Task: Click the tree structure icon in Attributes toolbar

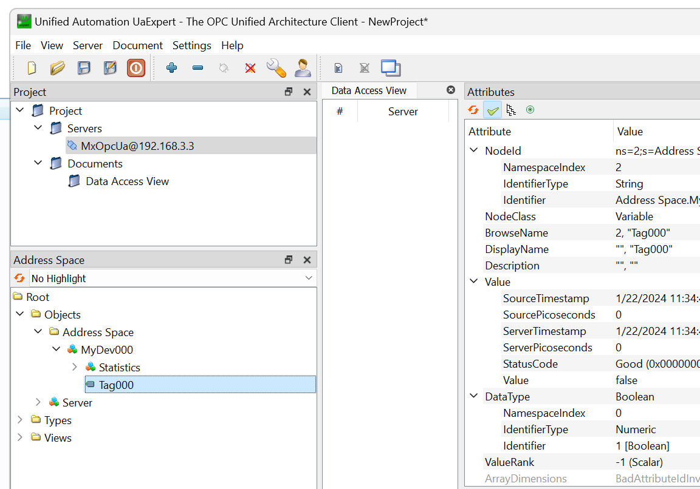Action: (x=511, y=110)
